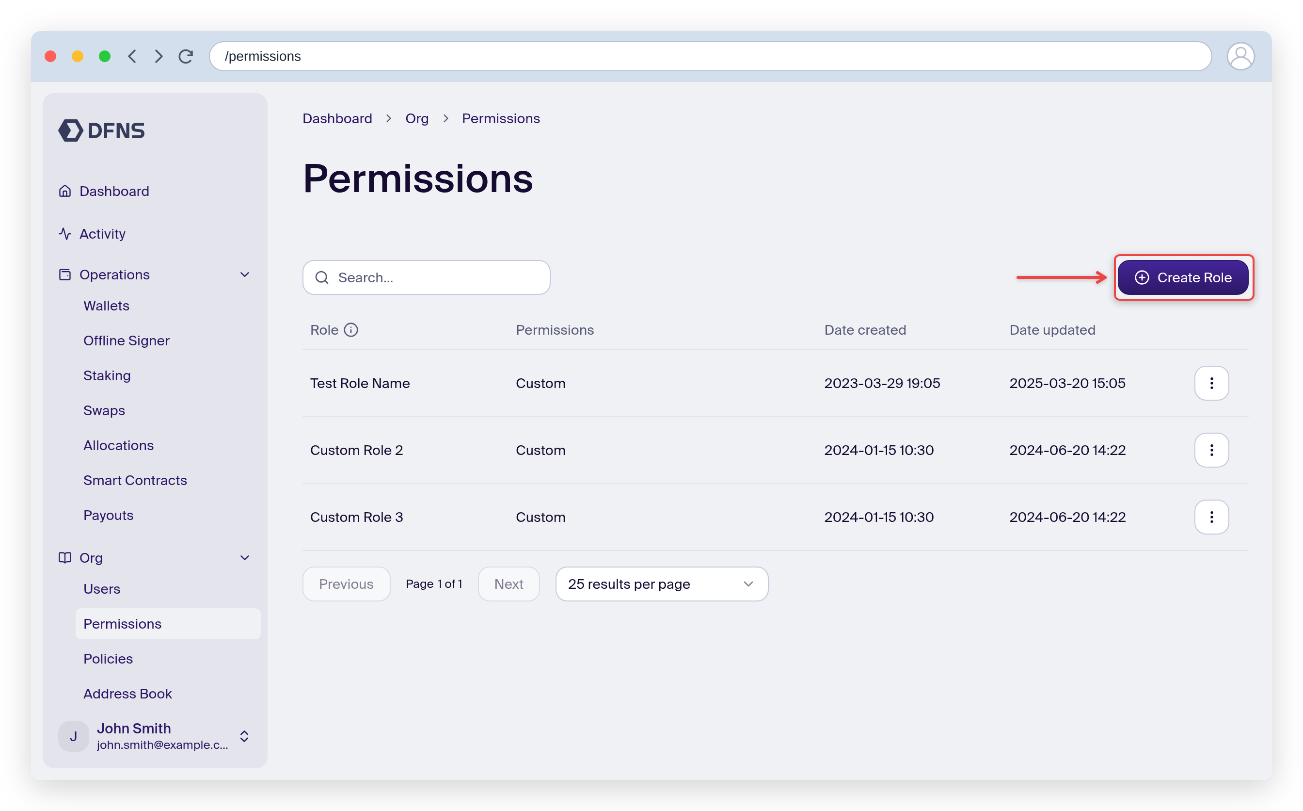Click the DFNS logo

(x=101, y=130)
